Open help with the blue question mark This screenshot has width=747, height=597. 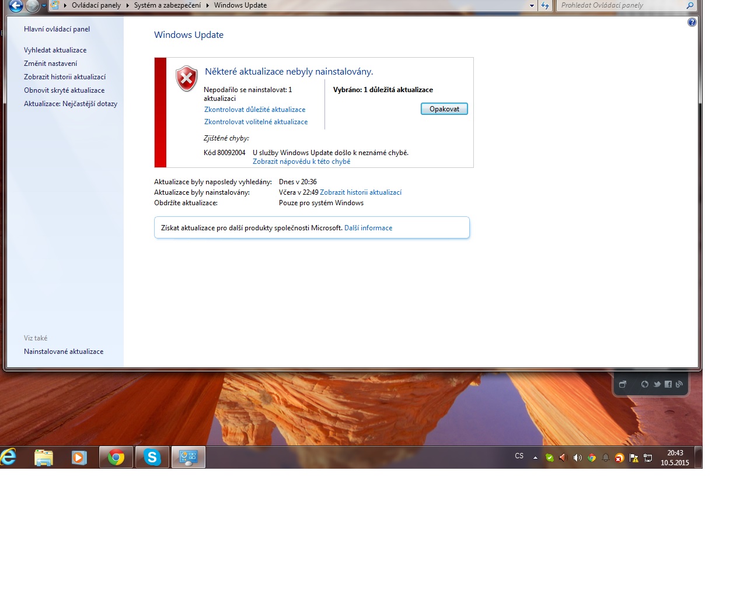coord(692,22)
